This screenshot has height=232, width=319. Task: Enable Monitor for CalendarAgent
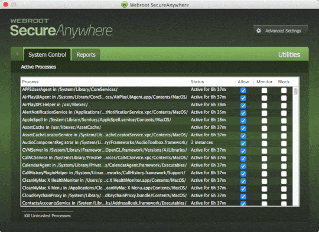264,166
